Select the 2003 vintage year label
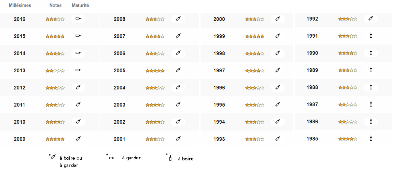 [120, 105]
